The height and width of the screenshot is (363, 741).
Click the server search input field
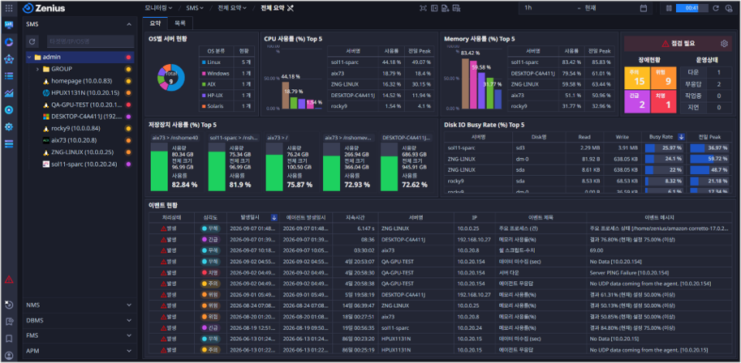(x=91, y=41)
